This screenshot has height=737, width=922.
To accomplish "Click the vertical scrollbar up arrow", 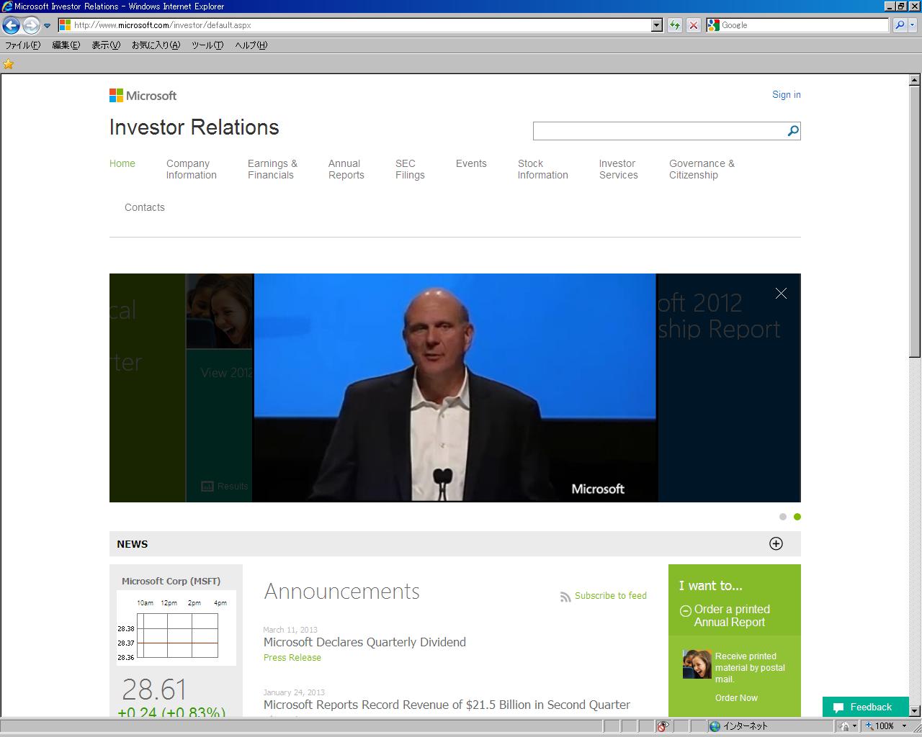I will 915,80.
